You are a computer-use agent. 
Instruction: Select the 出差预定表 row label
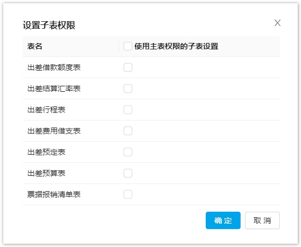(46, 152)
